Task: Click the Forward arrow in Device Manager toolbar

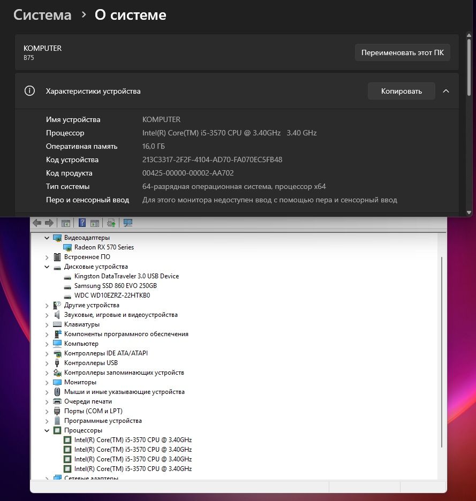Action: (49, 223)
